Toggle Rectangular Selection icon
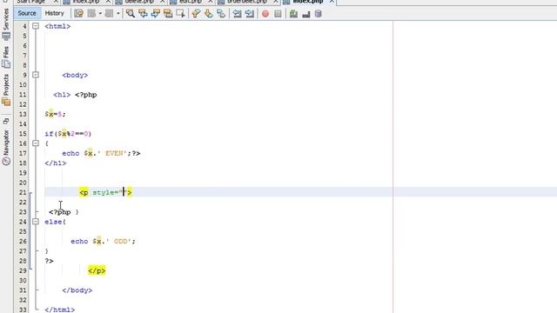The height and width of the screenshot is (313, 557). [x=180, y=14]
